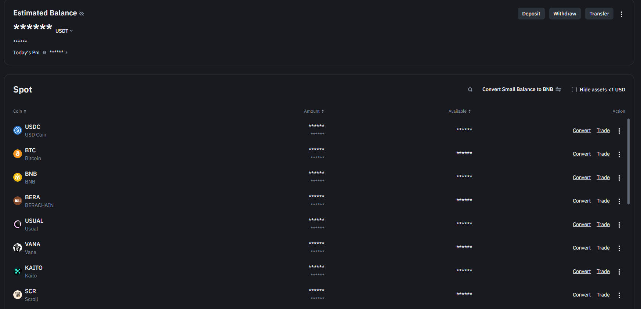
Task: Click the 'KAITO' ticker text
Action: pyautogui.click(x=34, y=268)
